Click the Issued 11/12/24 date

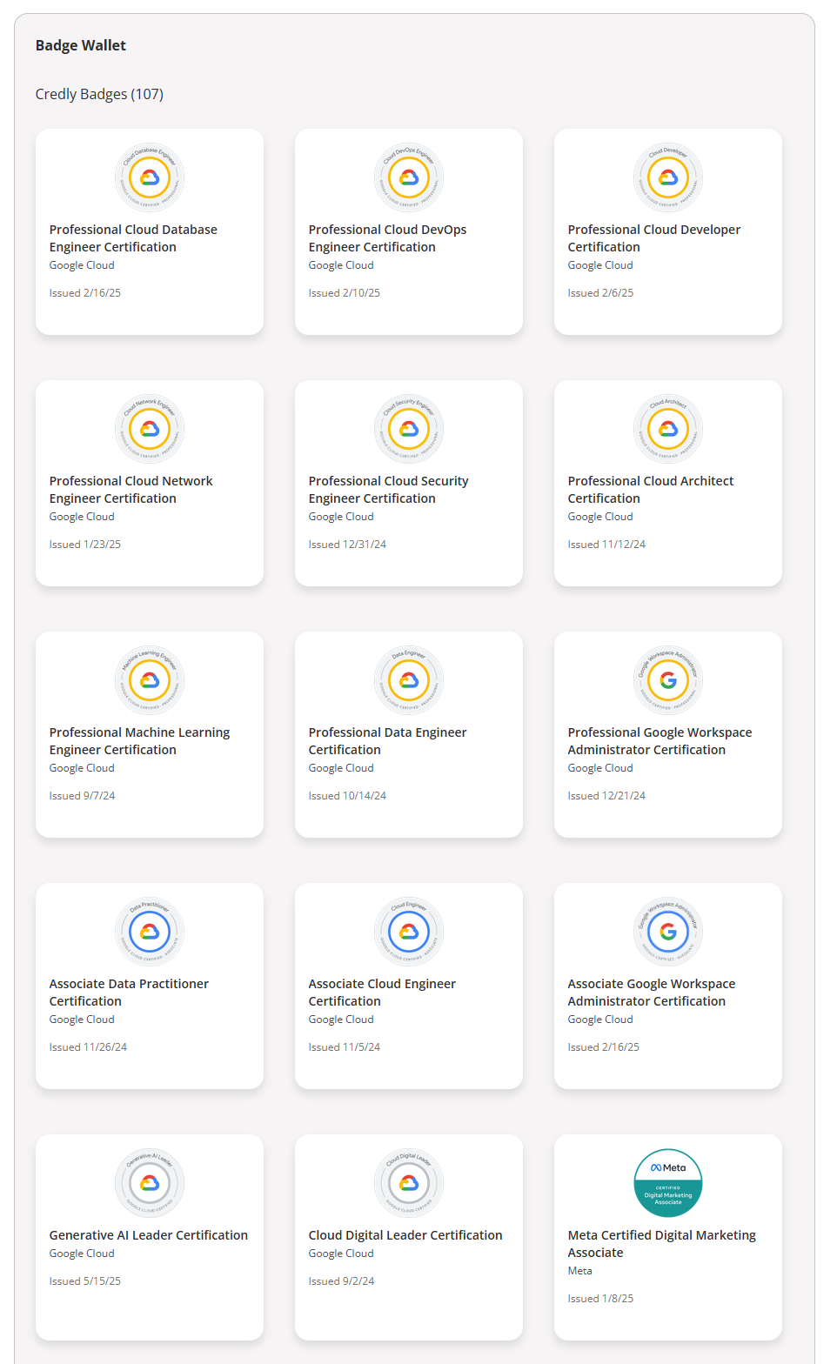(x=606, y=545)
